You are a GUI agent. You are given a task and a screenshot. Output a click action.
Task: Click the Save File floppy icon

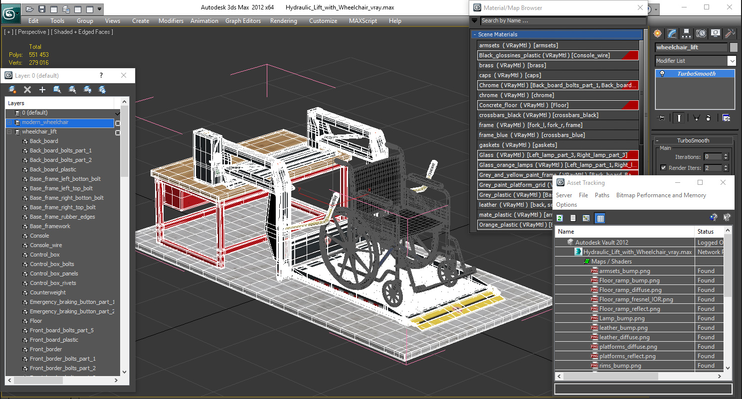click(x=42, y=9)
